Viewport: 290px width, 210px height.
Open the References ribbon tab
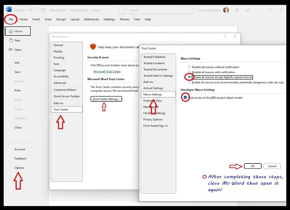point(92,19)
